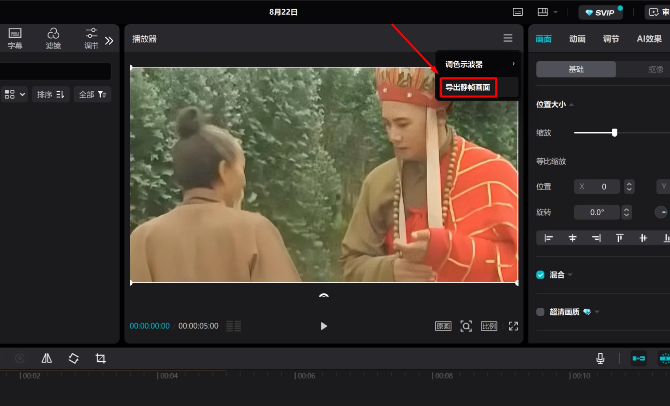Toggle auto snapping icon at far right
Image resolution: width=670 pixels, height=406 pixels.
click(664, 359)
